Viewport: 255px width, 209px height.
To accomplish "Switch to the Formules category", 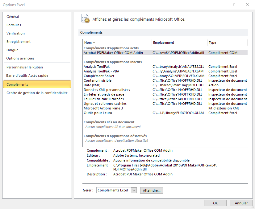I will (x=14, y=25).
